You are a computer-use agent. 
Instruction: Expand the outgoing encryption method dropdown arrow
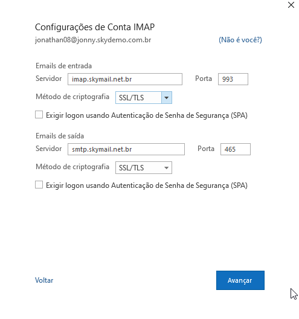(167, 168)
